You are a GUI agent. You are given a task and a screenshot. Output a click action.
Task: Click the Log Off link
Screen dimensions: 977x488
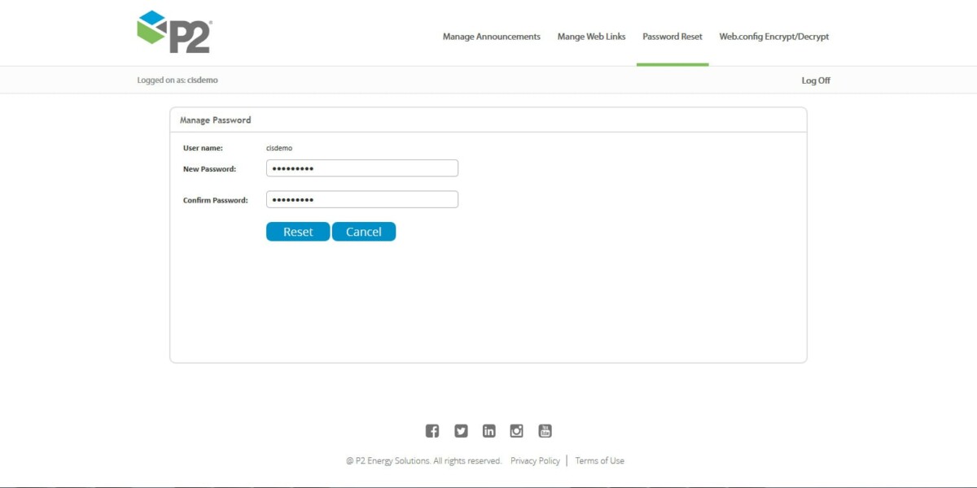tap(815, 80)
